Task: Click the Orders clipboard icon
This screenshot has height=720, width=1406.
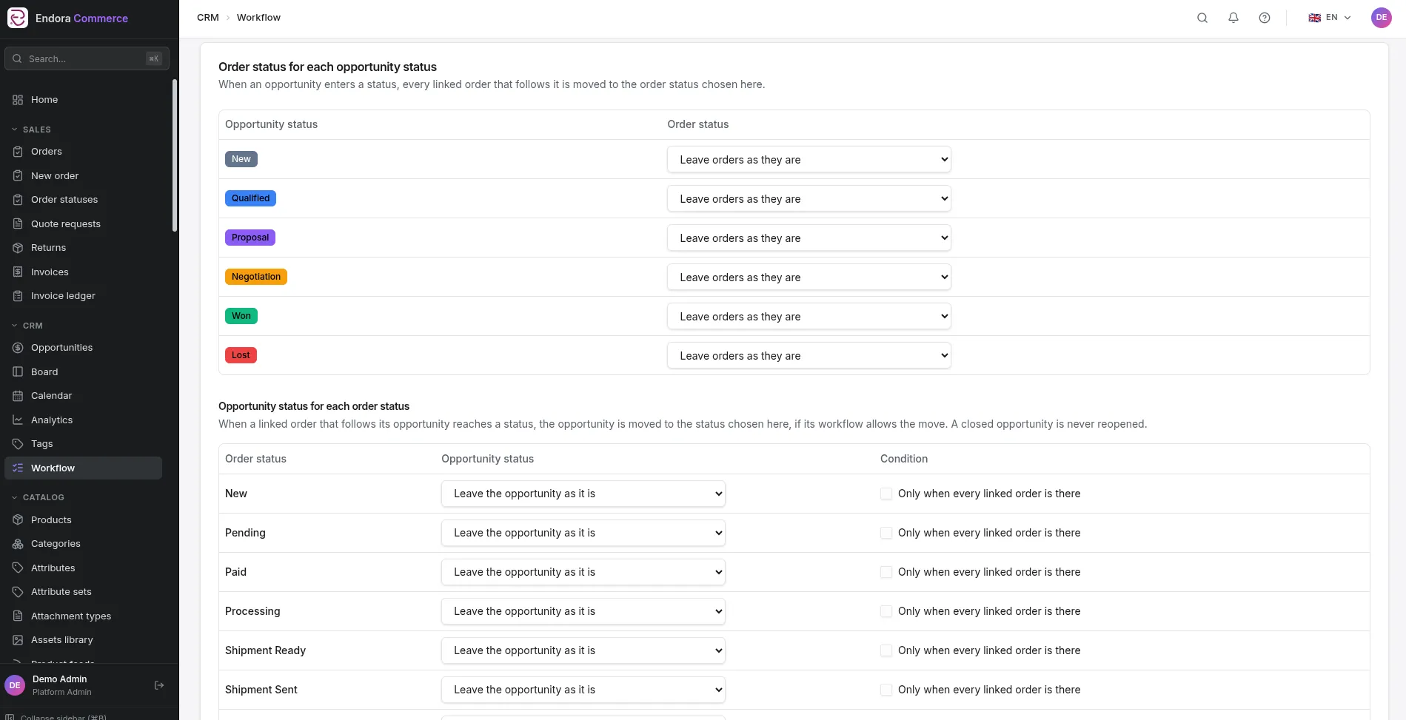Action: 18,152
